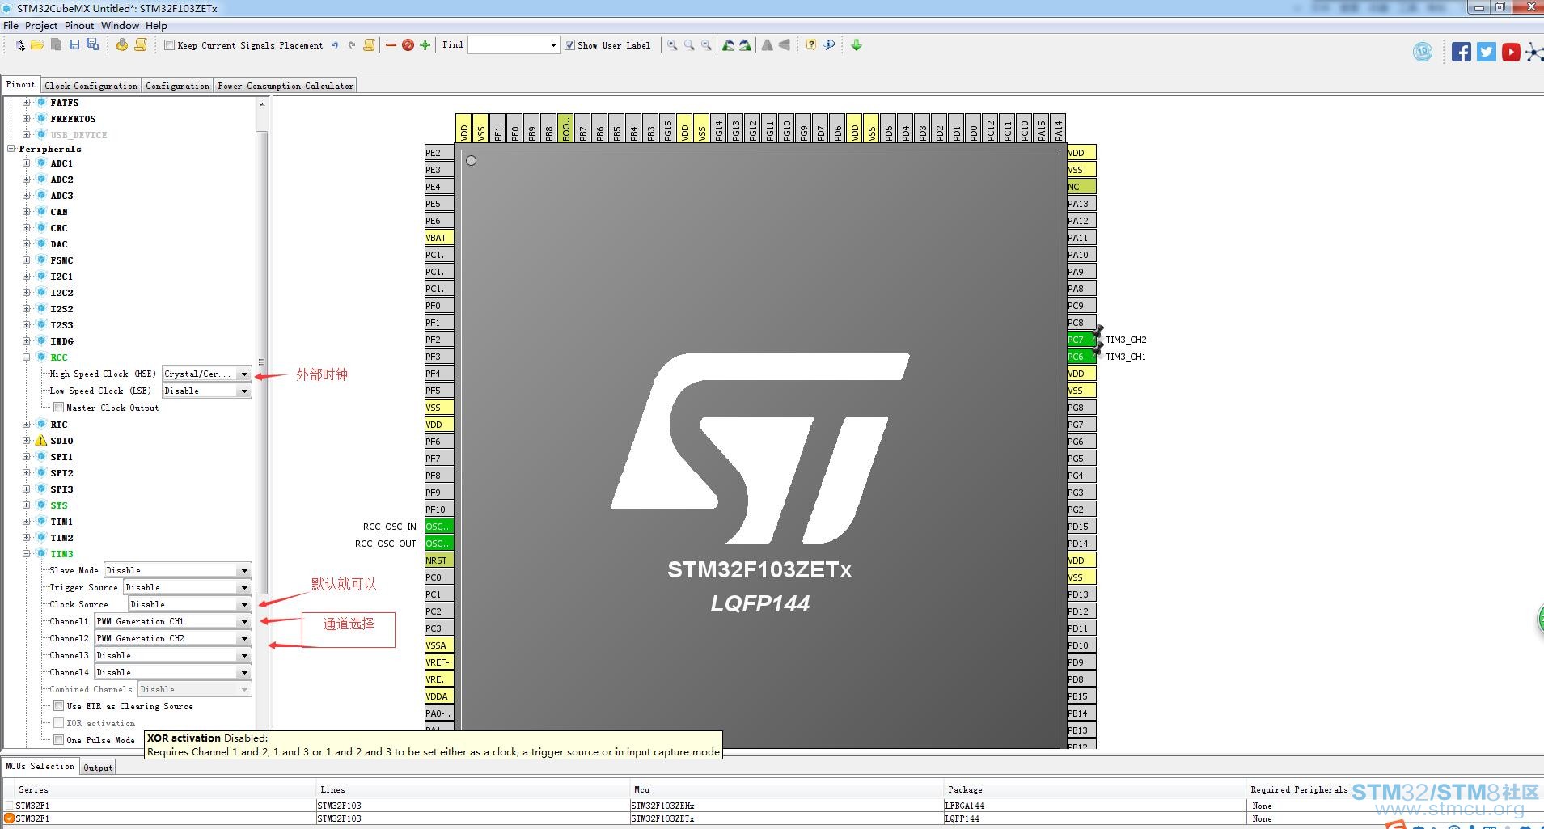This screenshot has height=829, width=1544.
Task: Click the green plus expand icon
Action: point(425,45)
